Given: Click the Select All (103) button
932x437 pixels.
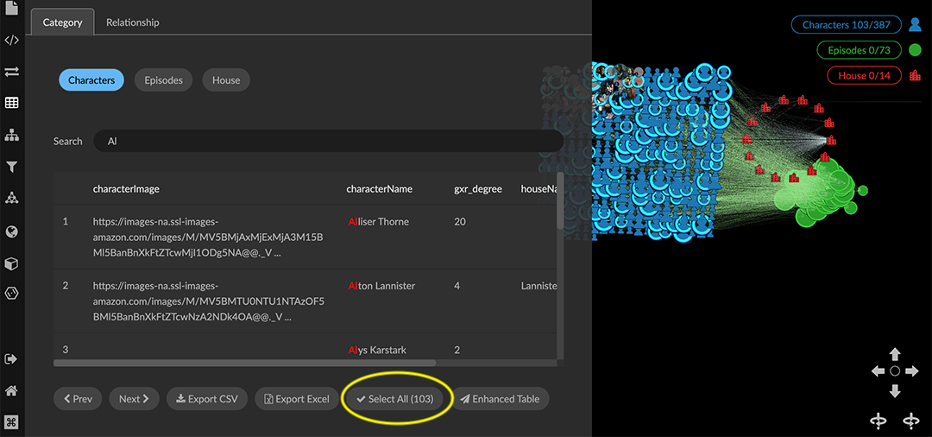Looking at the screenshot, I should pyautogui.click(x=394, y=399).
